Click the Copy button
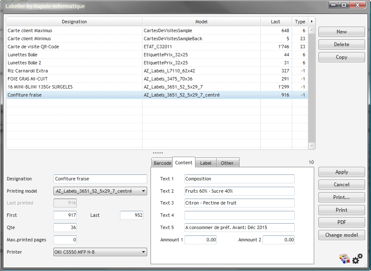This screenshot has width=371, height=271. pyautogui.click(x=341, y=57)
